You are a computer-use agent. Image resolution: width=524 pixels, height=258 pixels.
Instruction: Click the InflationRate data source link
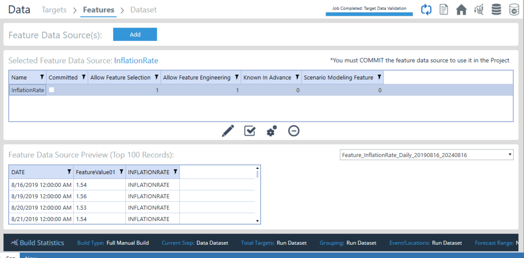point(136,60)
